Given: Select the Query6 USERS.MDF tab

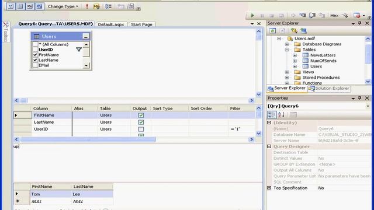Looking at the screenshot, I should click(56, 24).
